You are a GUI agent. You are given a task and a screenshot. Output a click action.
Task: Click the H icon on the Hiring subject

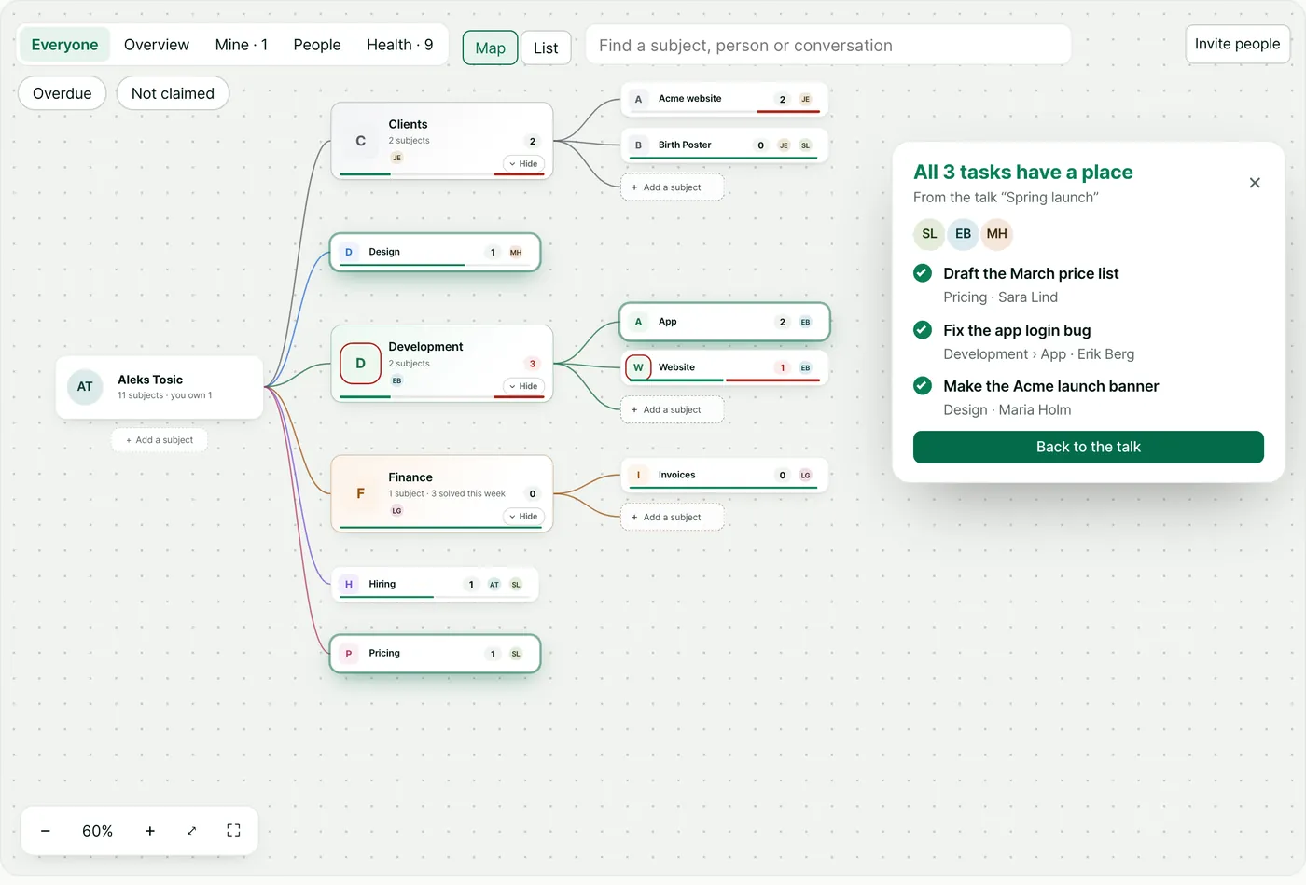tap(349, 585)
